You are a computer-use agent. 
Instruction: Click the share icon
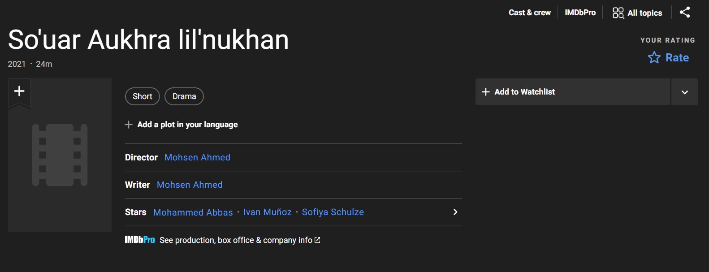pos(684,13)
